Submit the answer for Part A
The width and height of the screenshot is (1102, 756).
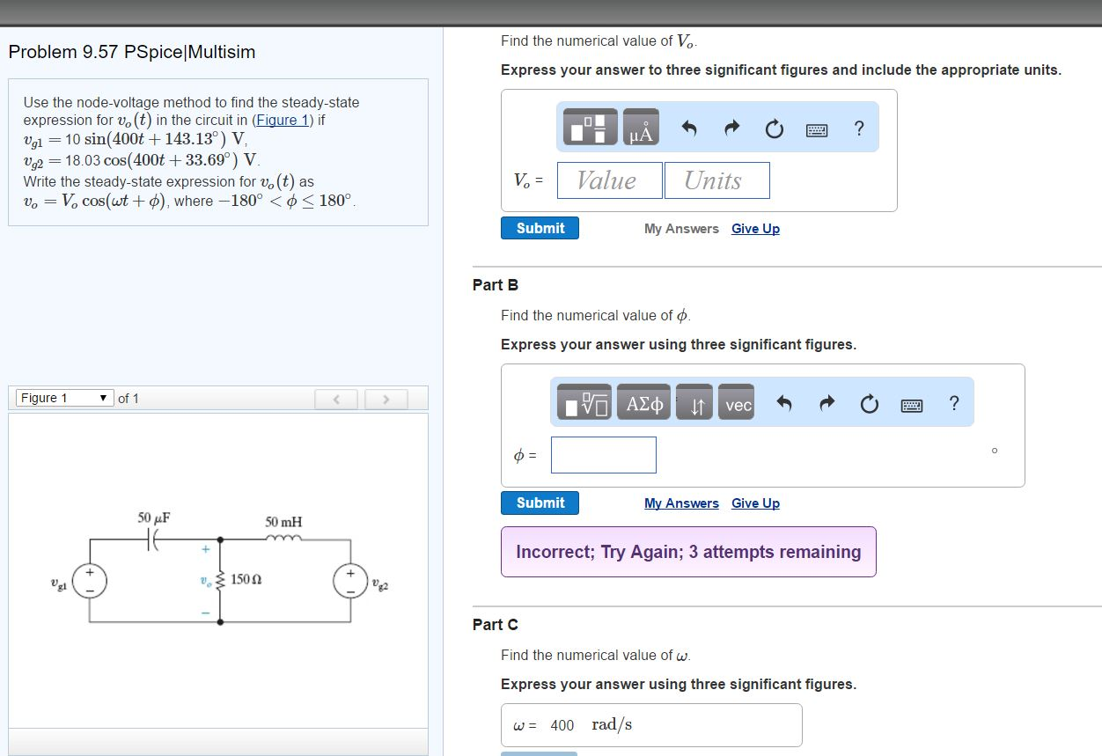[540, 227]
